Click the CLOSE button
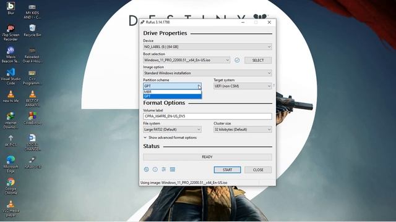Viewport: 396px width, 222px height. (x=258, y=170)
